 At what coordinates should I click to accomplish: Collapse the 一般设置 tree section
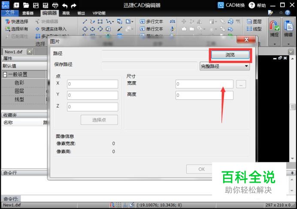point(5,75)
